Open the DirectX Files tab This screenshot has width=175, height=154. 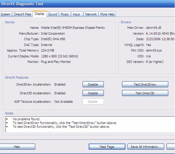22,14
